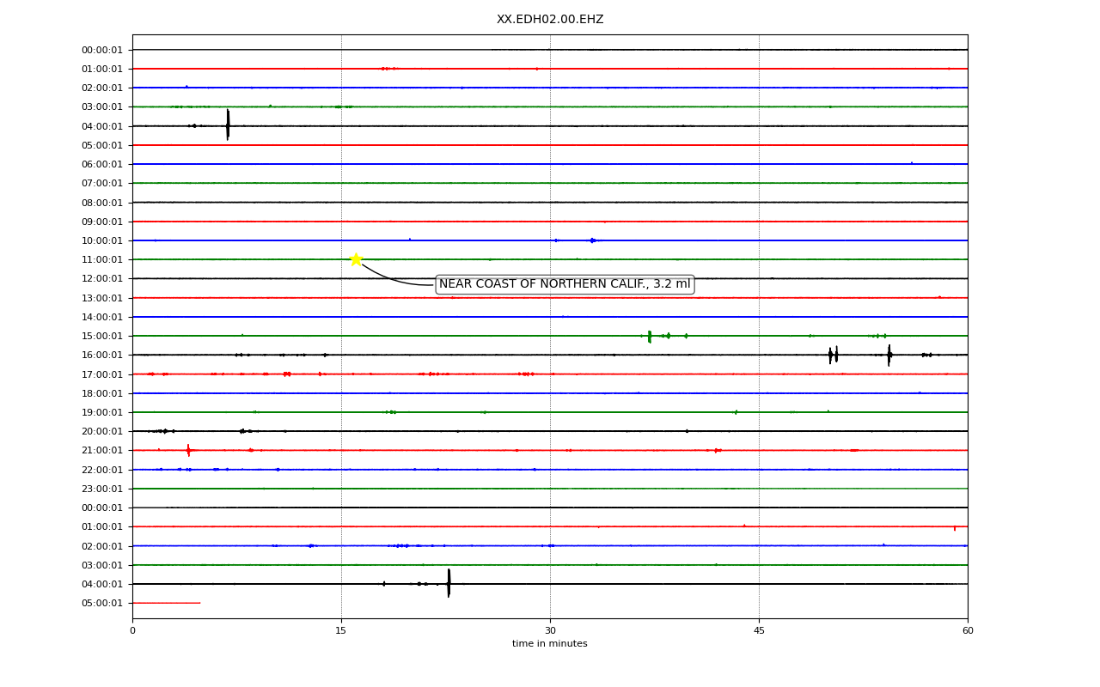This screenshot has height=687, width=1100.
Task: Click the 22:00:01 time label
Action: coord(102,470)
